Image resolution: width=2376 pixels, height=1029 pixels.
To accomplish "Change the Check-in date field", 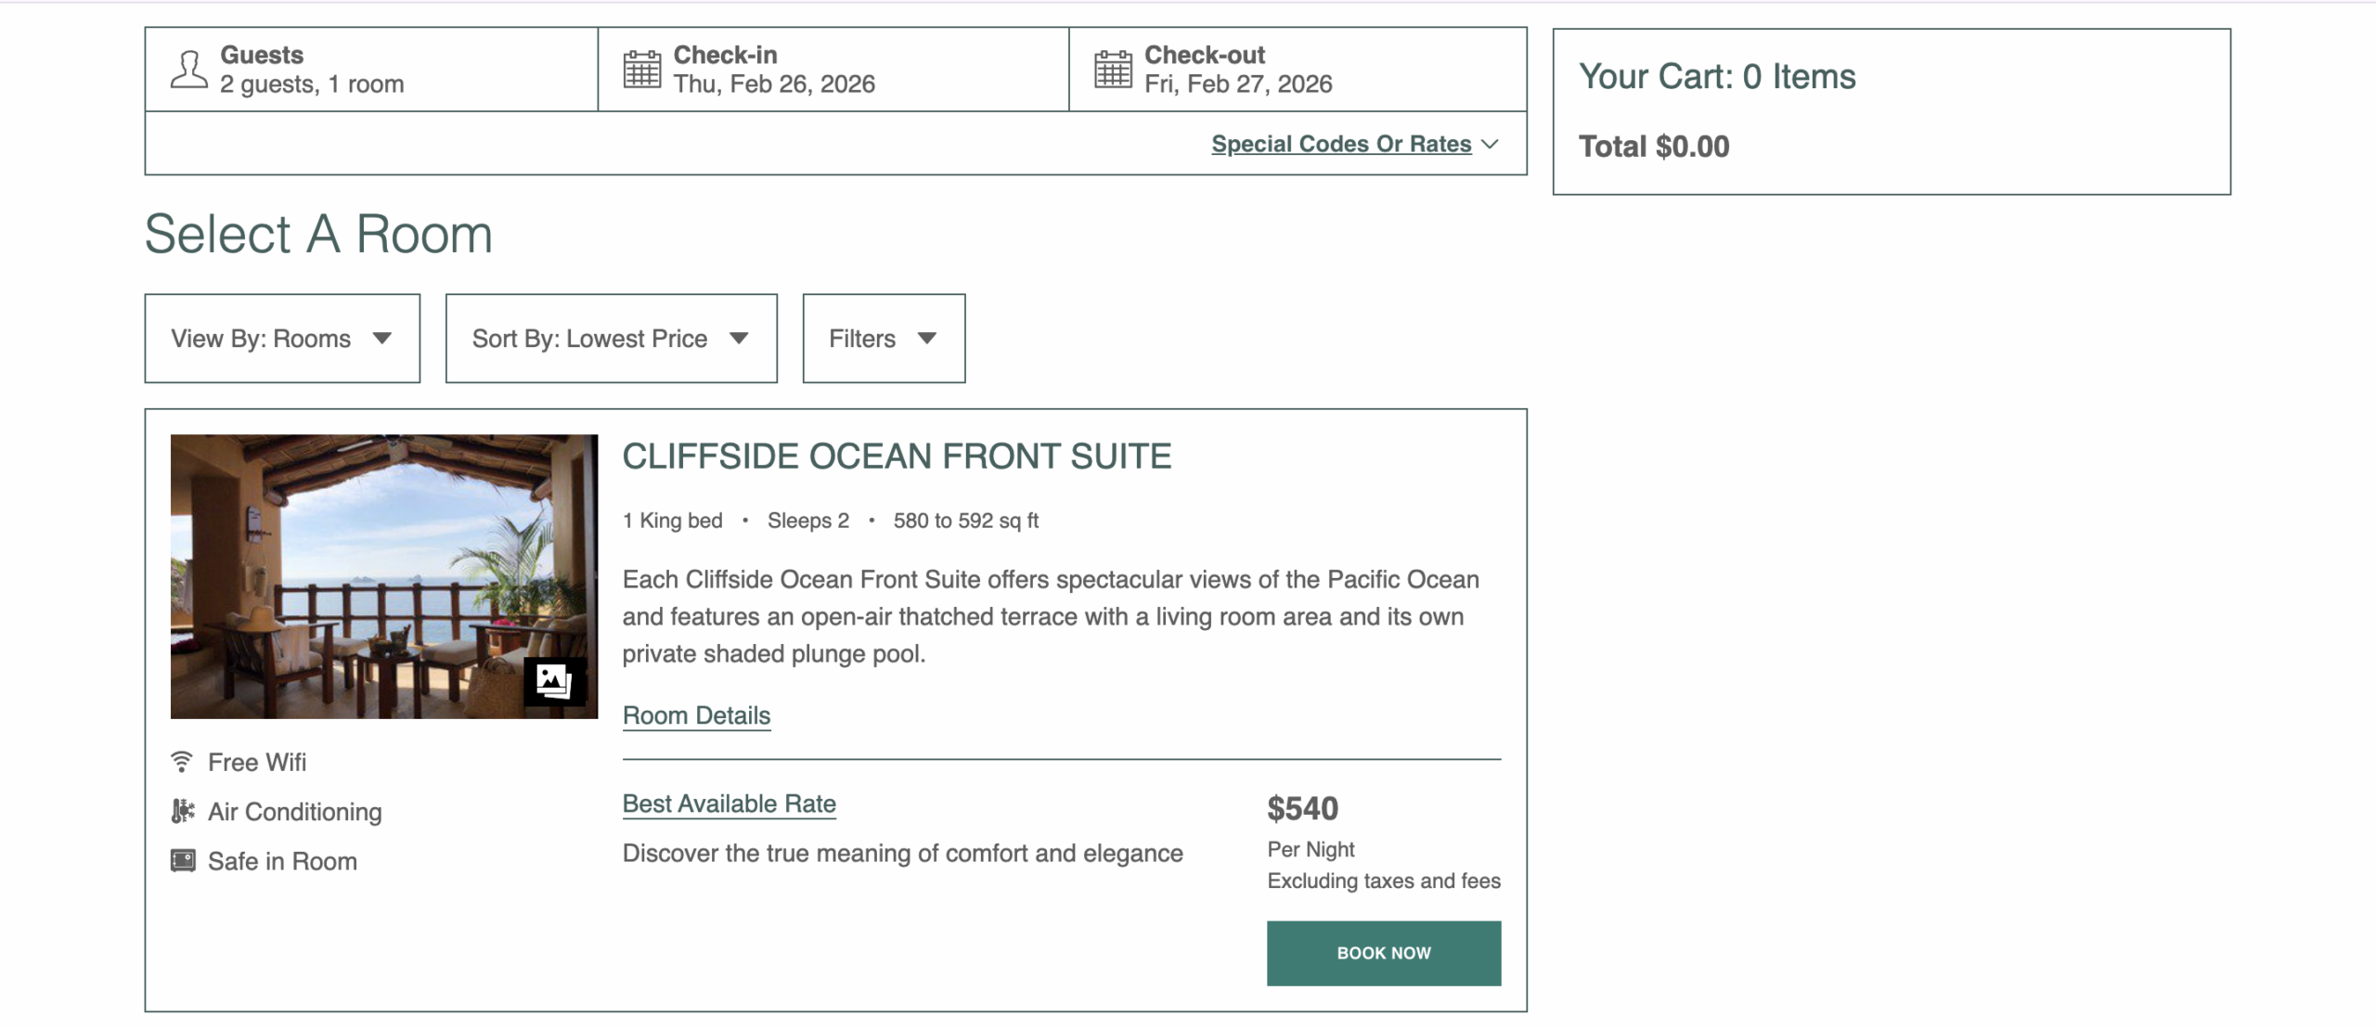I will (x=833, y=70).
